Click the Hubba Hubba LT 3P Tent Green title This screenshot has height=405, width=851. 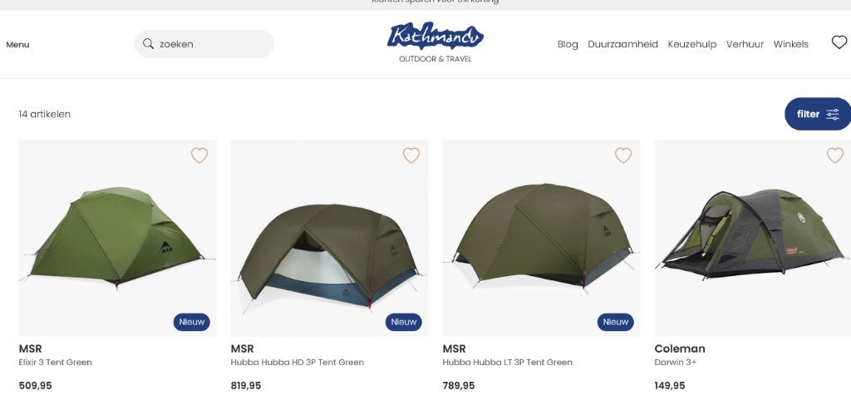click(507, 362)
